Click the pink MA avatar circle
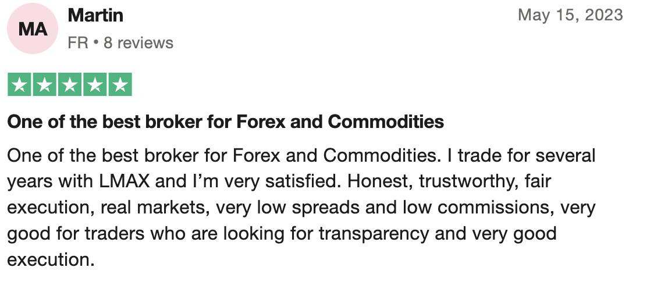The image size is (668, 285). click(x=33, y=28)
